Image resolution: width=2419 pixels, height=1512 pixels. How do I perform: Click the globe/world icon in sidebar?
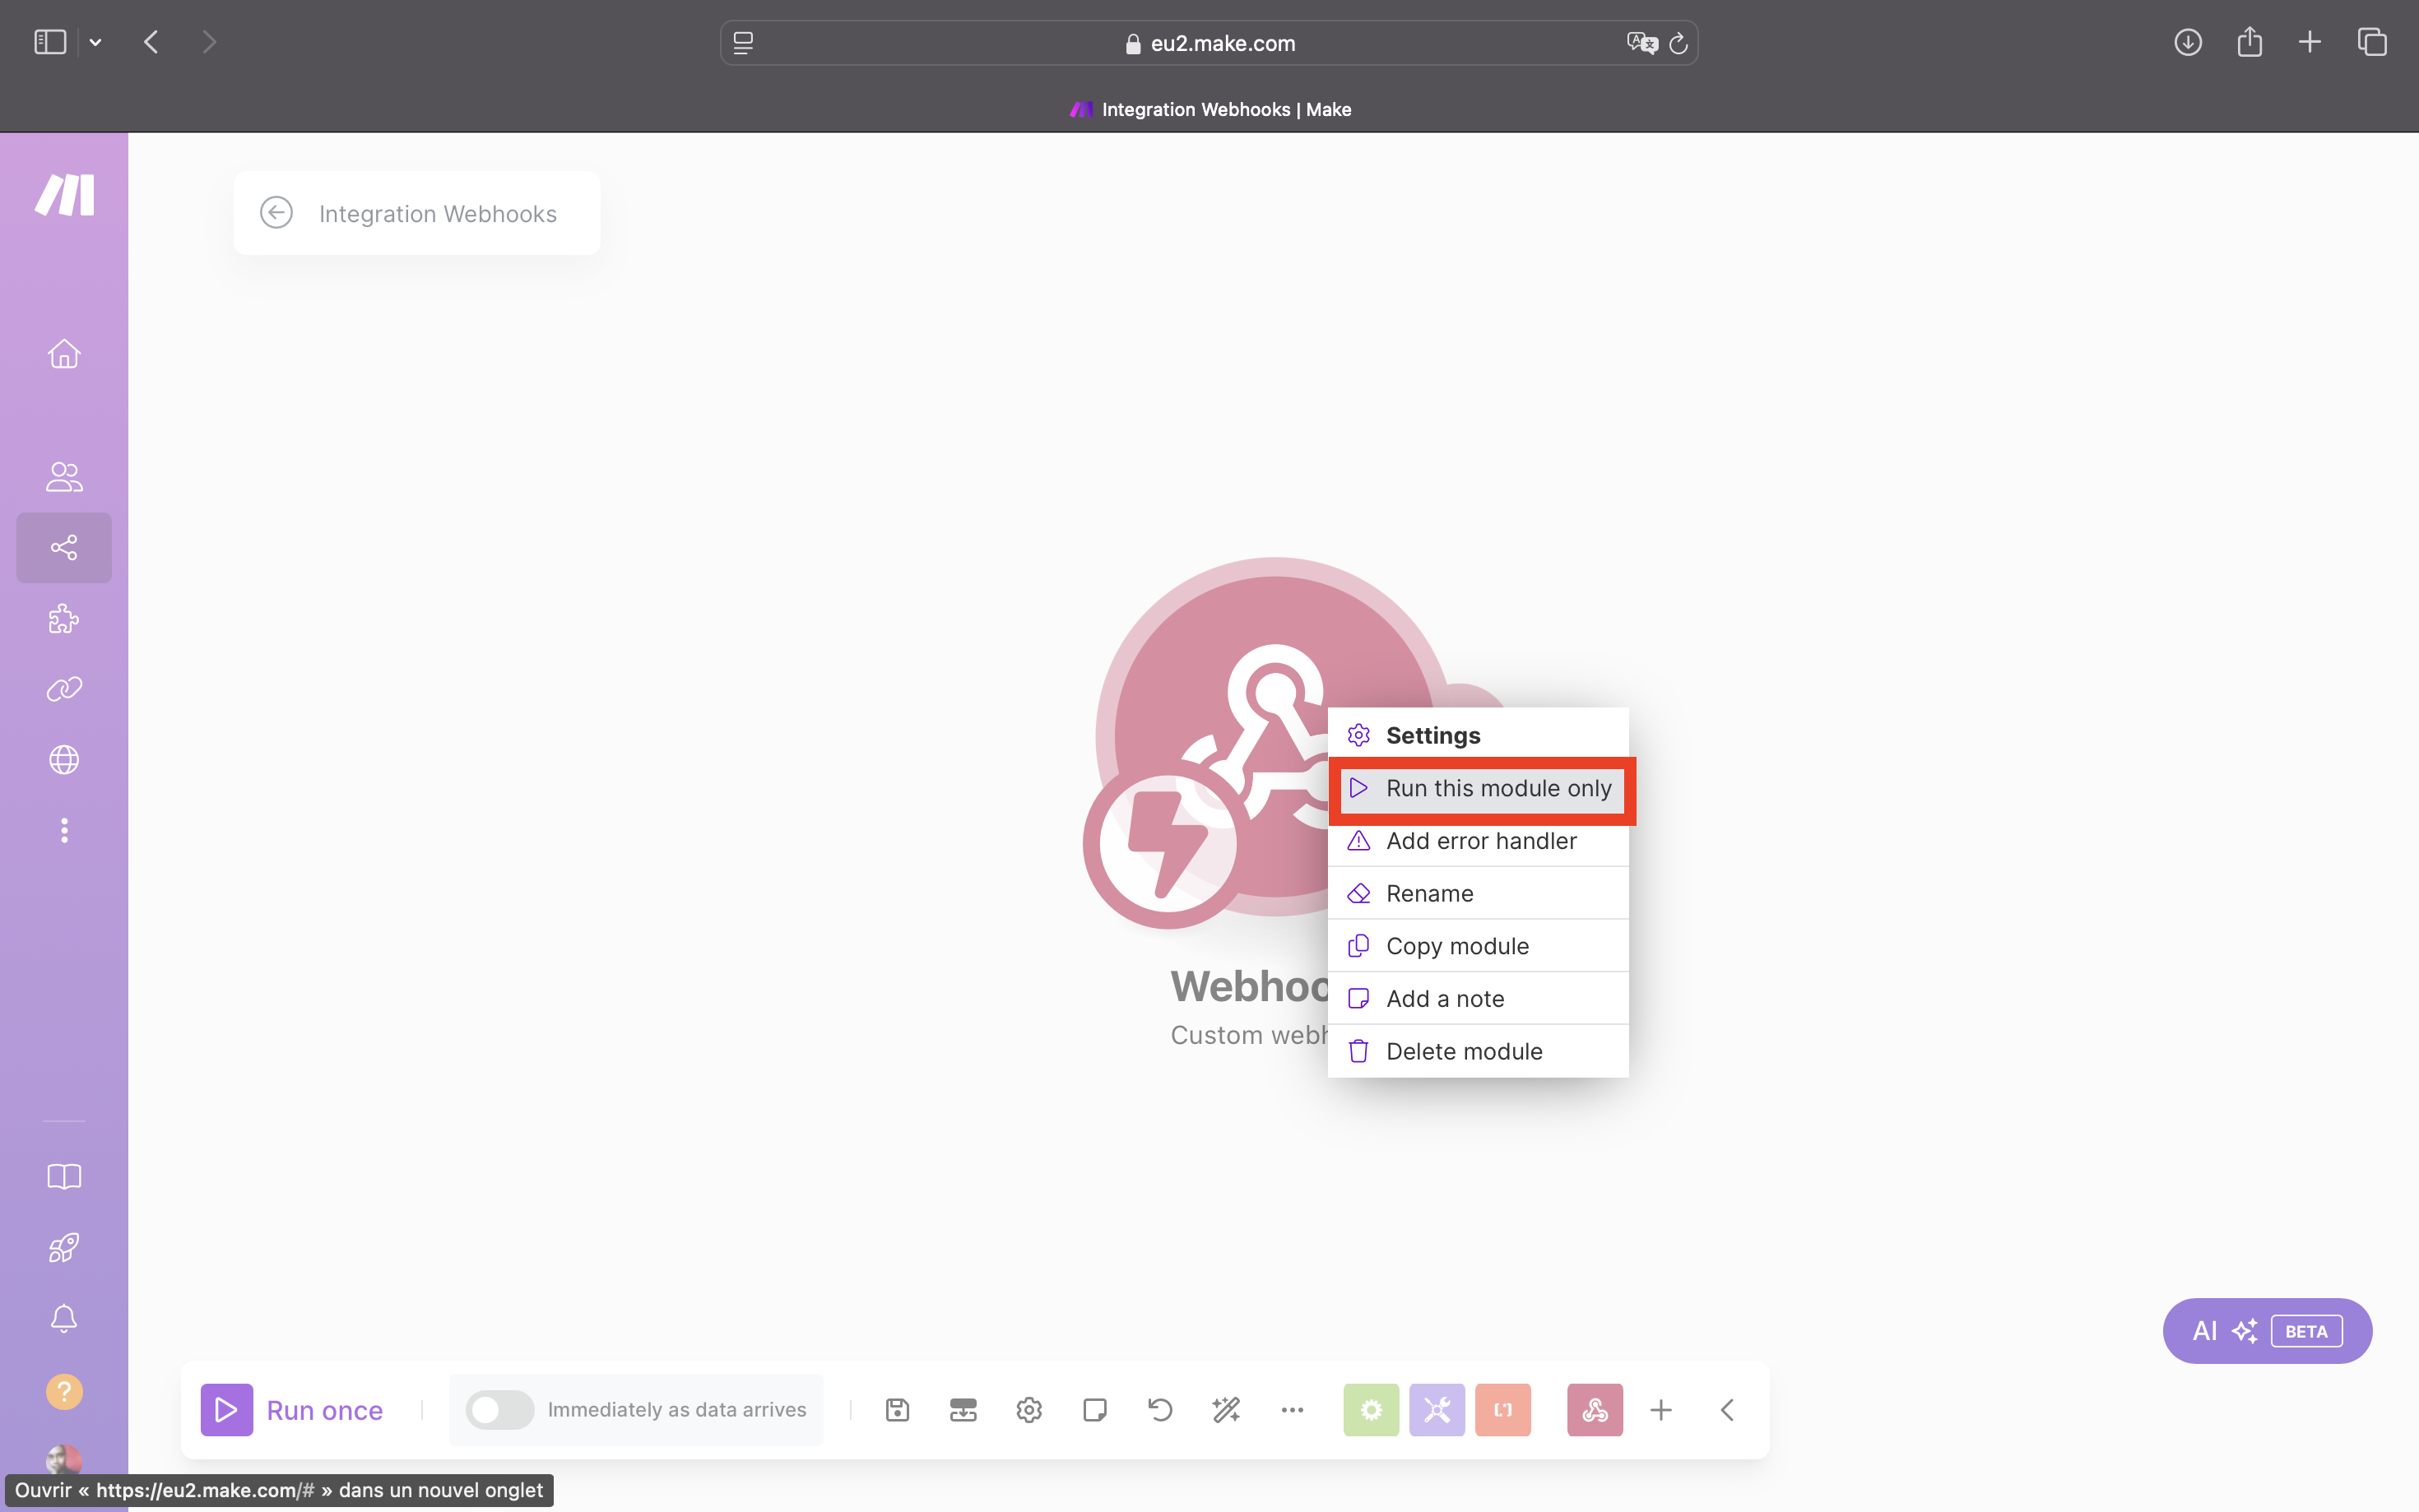click(63, 759)
